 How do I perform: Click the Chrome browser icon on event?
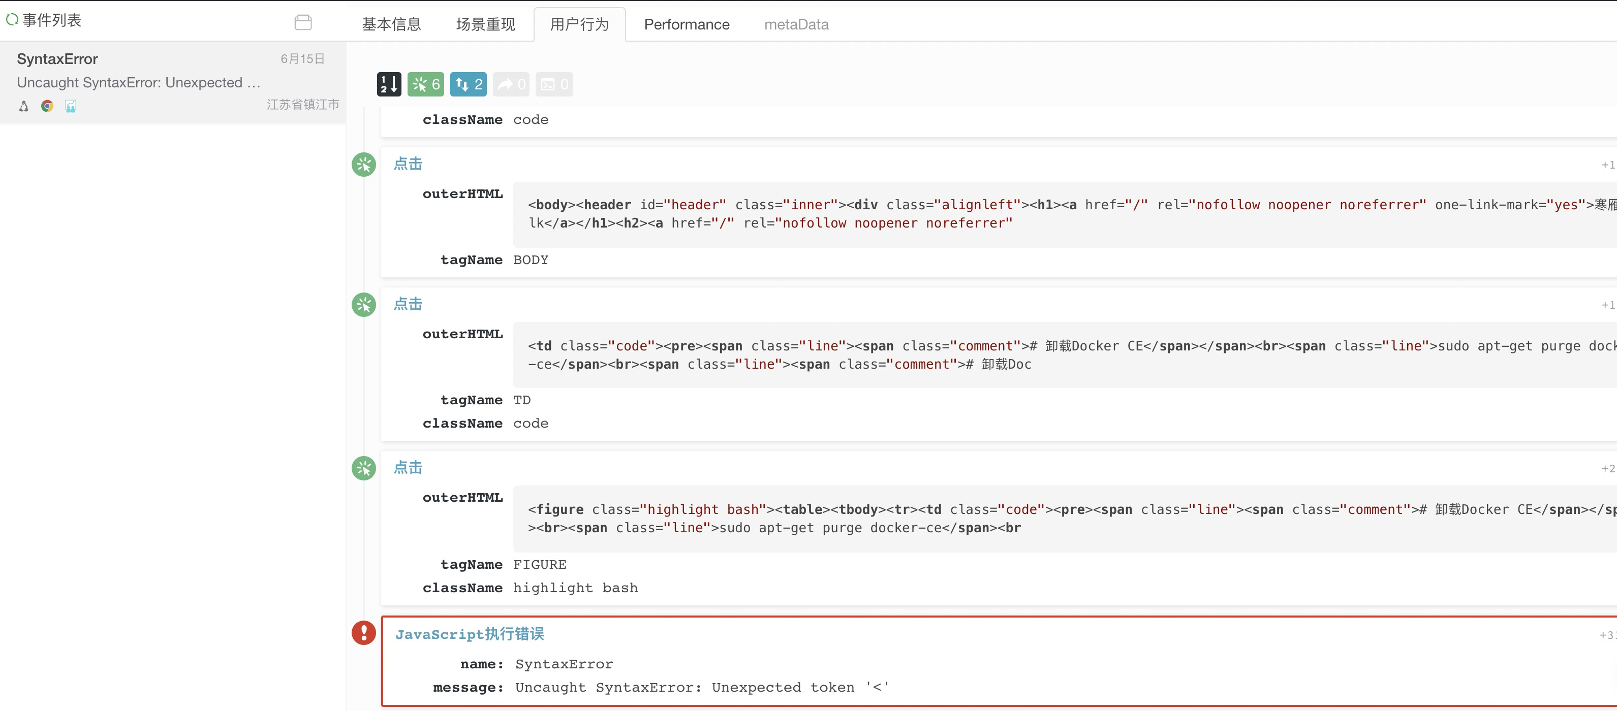click(x=47, y=106)
